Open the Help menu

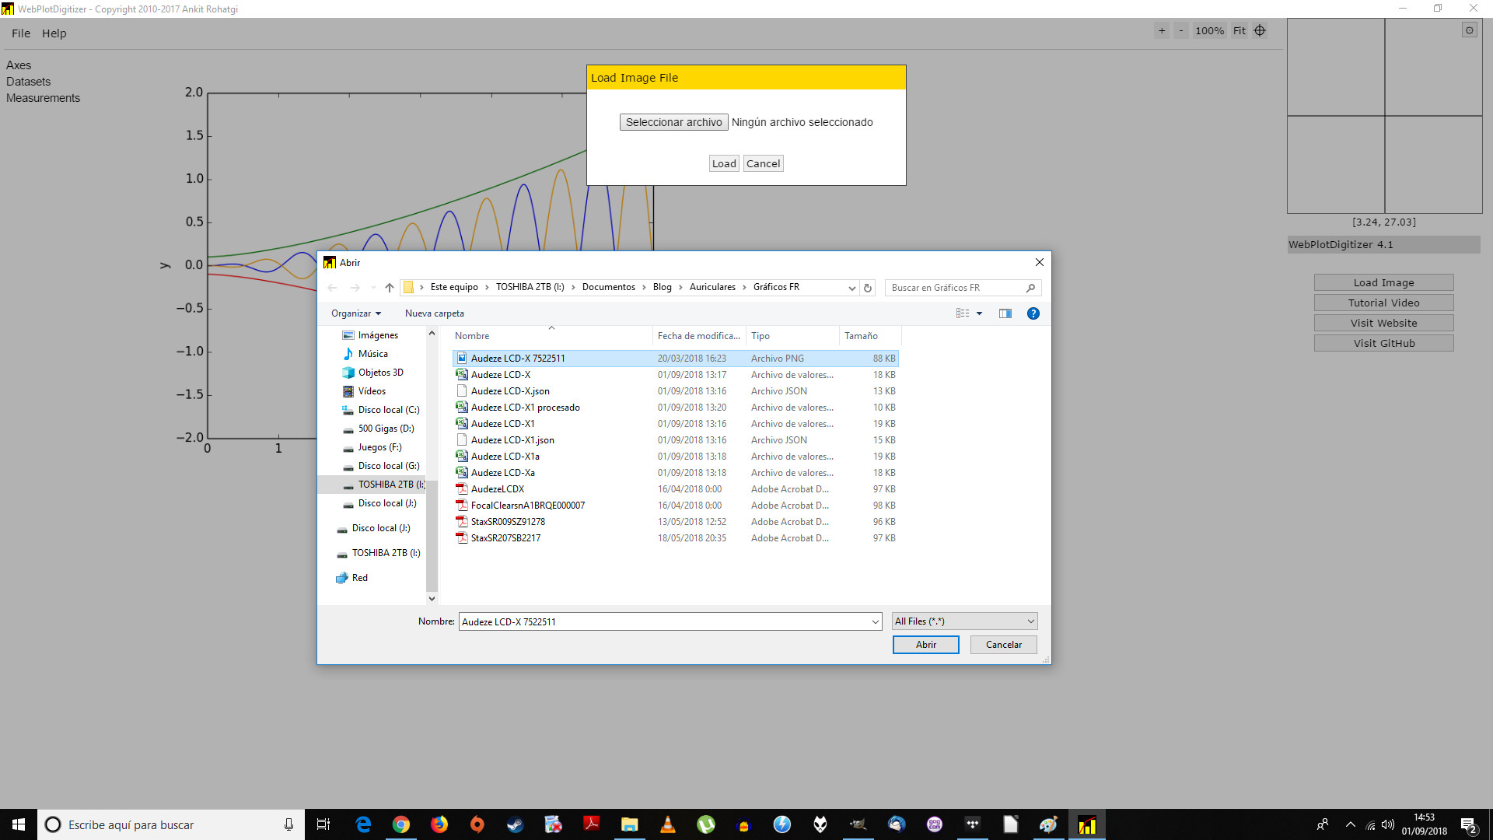click(54, 33)
